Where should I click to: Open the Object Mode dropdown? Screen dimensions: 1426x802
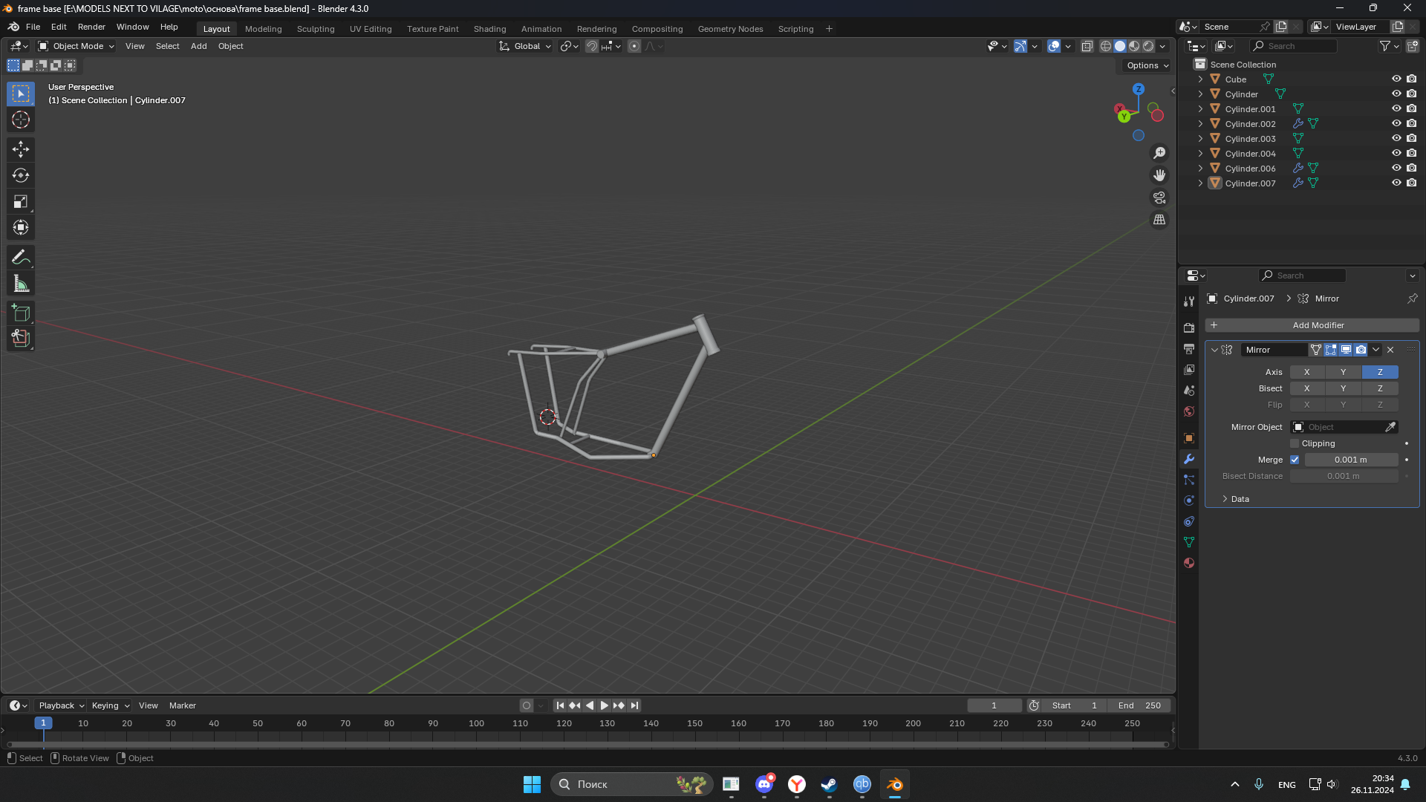[76, 46]
